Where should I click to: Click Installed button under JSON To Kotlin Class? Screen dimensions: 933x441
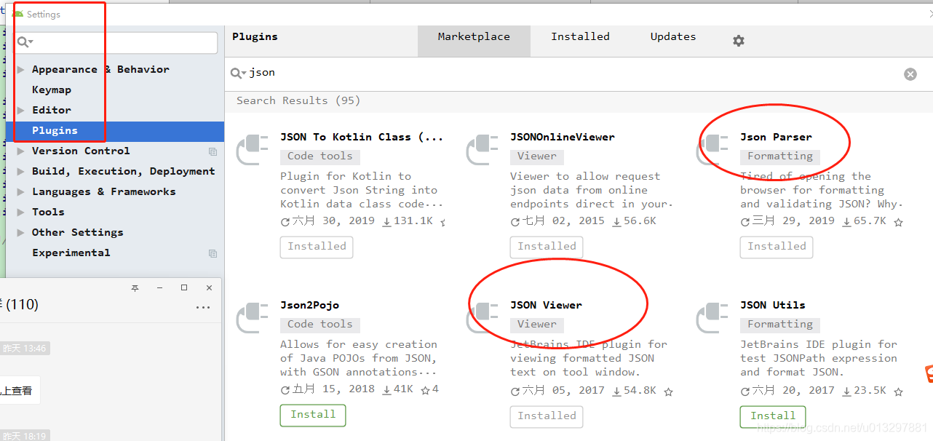pos(317,247)
